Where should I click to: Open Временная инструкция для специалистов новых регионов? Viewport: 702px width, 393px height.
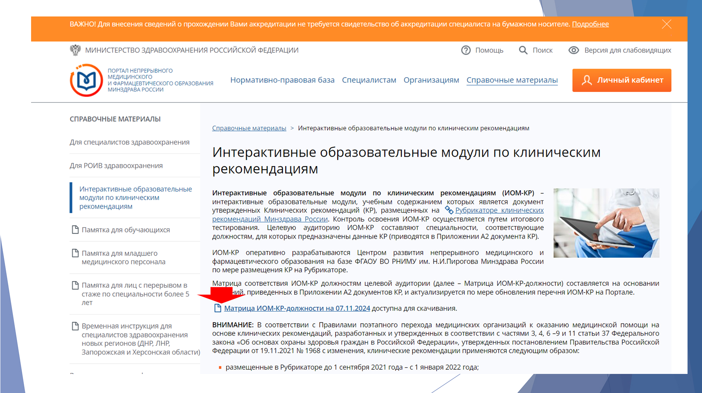[x=140, y=339]
